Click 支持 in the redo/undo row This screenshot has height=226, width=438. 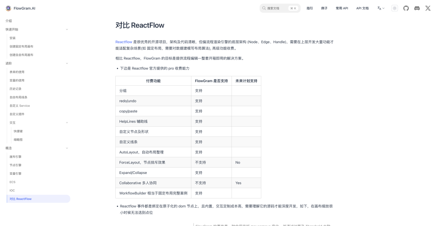[198, 101]
